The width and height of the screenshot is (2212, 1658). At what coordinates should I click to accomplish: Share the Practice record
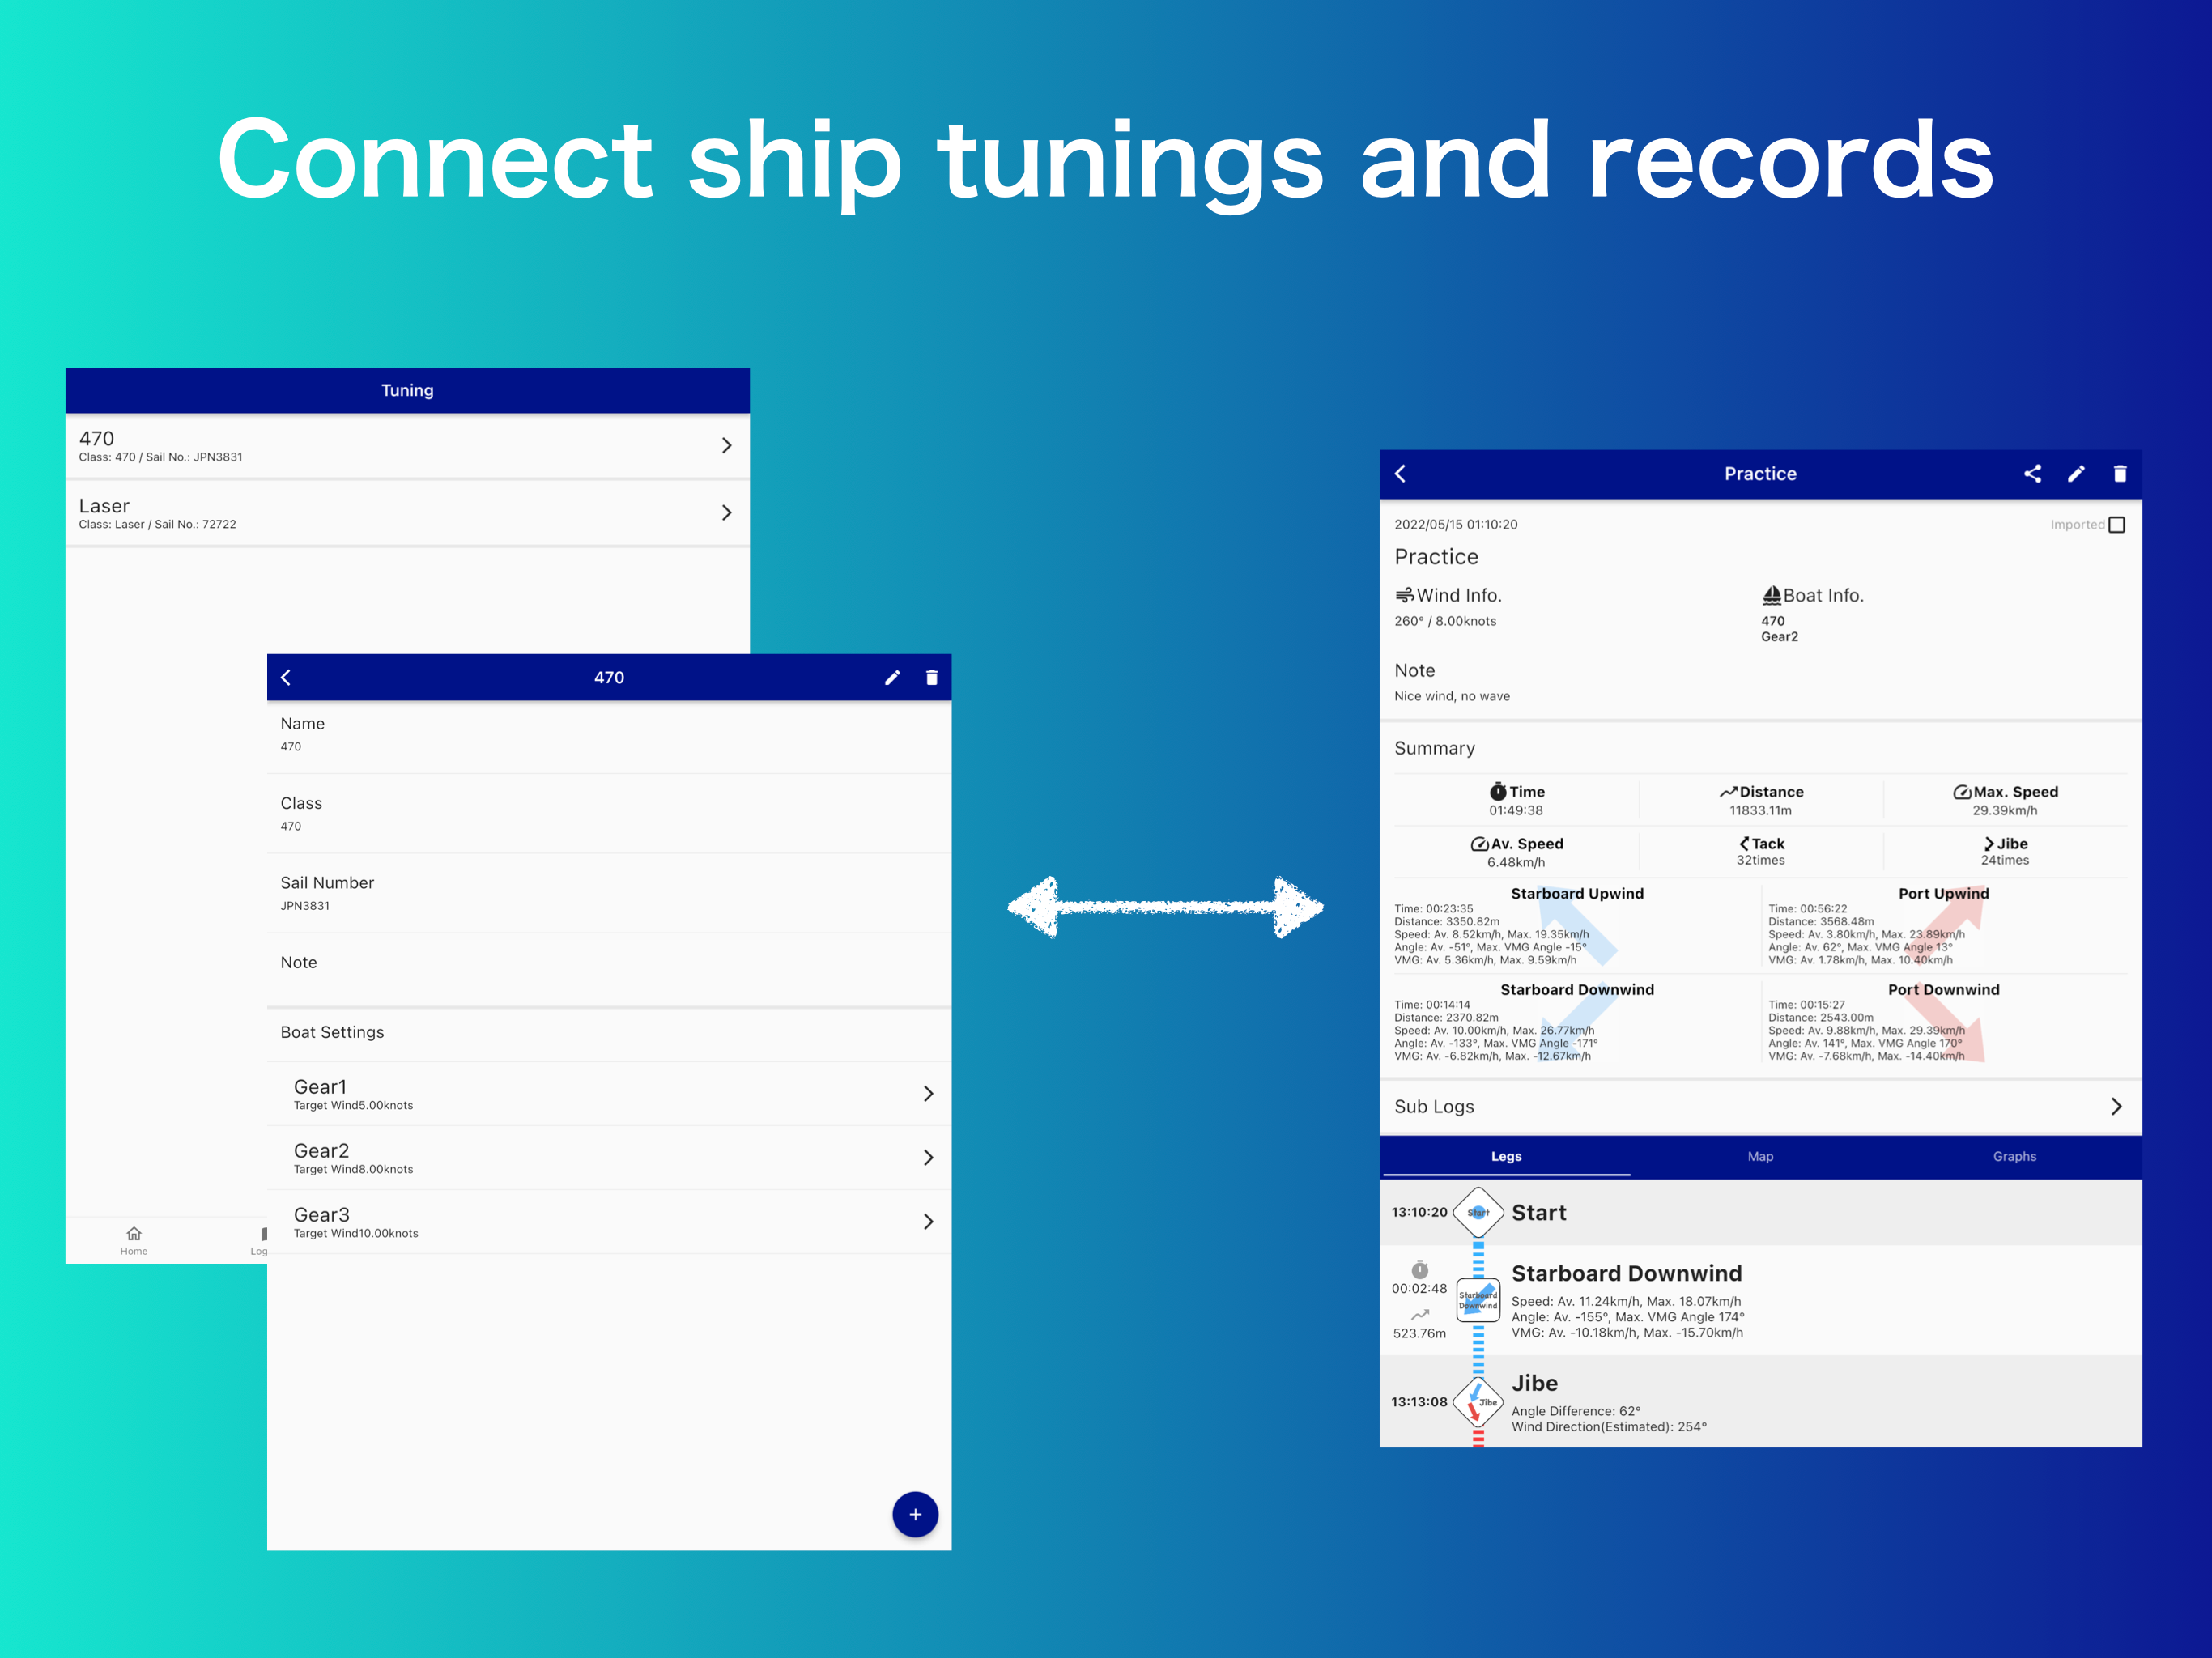pos(2032,474)
